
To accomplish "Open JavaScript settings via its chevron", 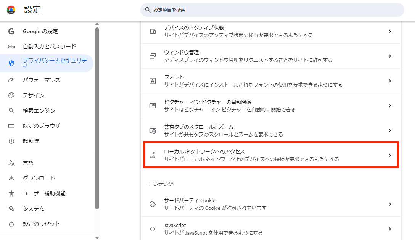I will click(x=389, y=229).
